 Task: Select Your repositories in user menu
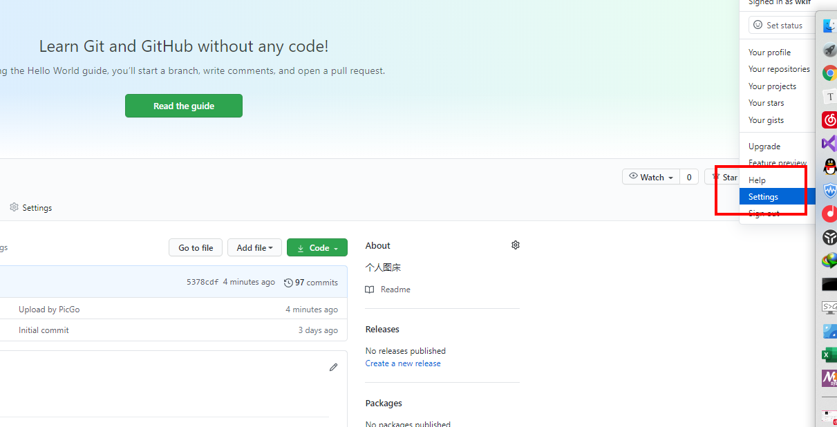[779, 69]
